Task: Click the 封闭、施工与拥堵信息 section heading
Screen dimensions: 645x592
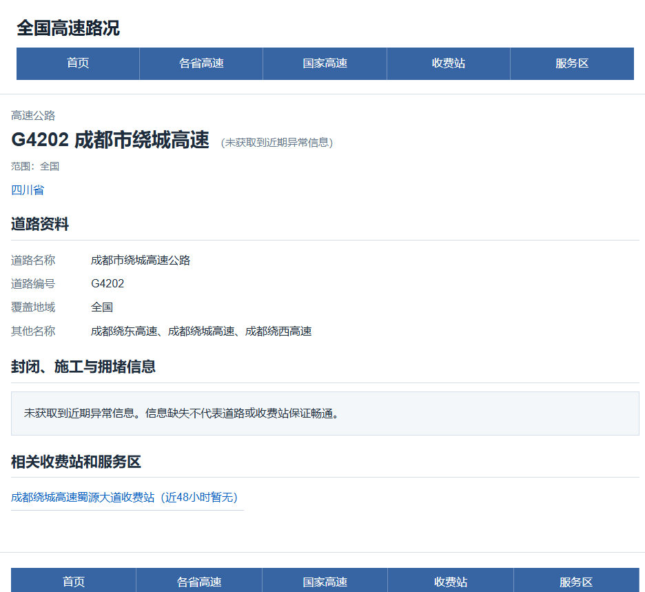Action: (x=83, y=367)
